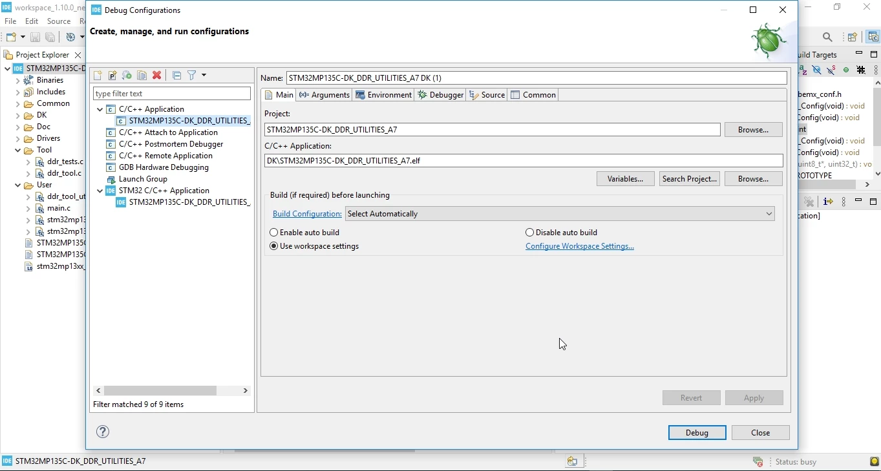Click the Export launch configuration icon
The width and height of the screenshot is (881, 471).
[127, 76]
